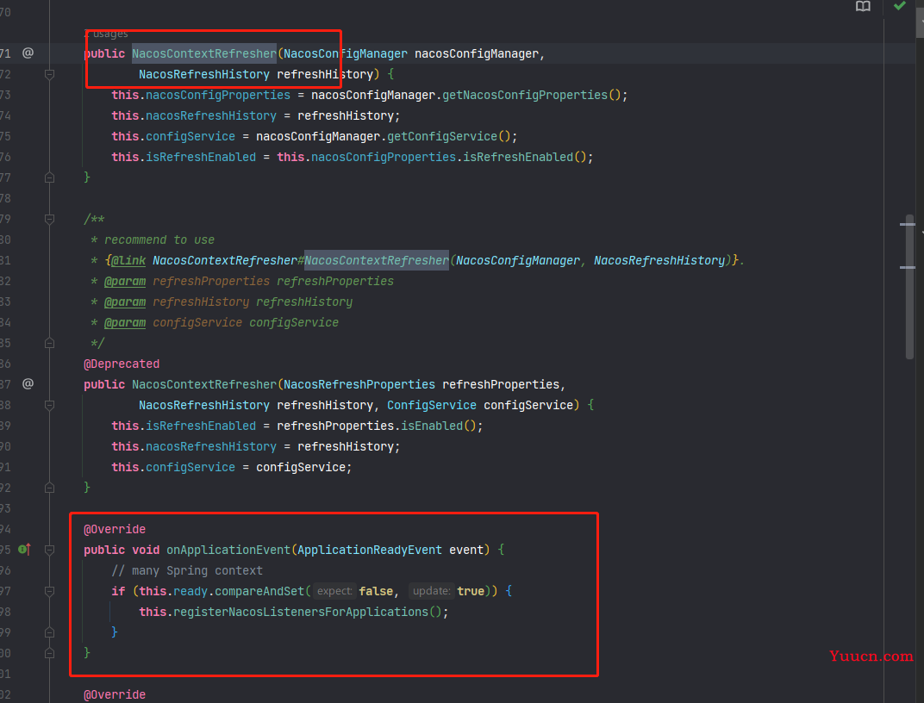Click the 'usages' inlay hint above the first constructor
This screenshot has width=924, height=703.
tap(106, 34)
